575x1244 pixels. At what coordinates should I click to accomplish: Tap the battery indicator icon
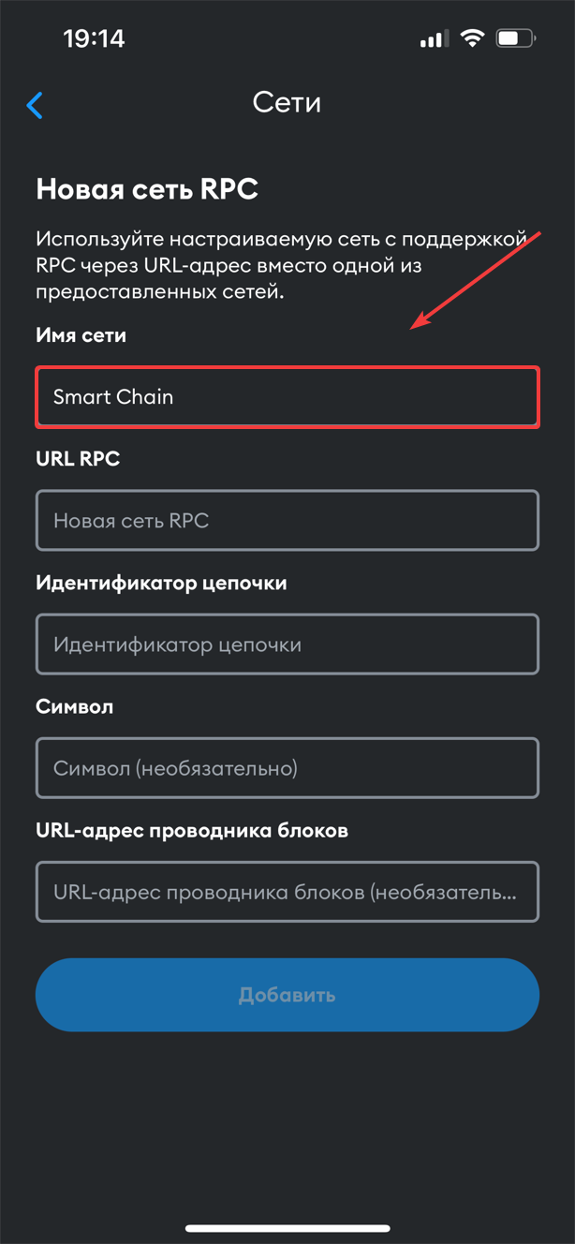515,39
